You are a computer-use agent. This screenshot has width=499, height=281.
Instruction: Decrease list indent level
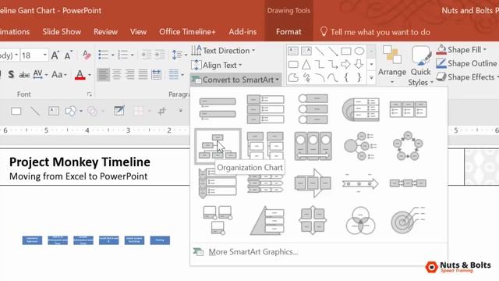pos(147,55)
